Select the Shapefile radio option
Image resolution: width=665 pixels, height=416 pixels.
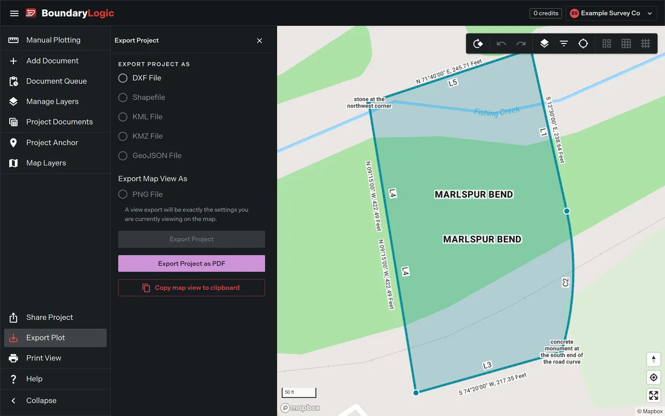123,97
